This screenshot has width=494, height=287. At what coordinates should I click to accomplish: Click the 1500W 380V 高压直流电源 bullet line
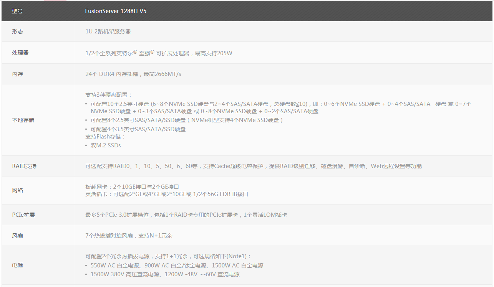(x=162, y=274)
